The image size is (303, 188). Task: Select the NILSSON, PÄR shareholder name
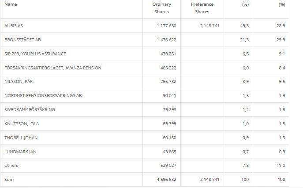18,82
